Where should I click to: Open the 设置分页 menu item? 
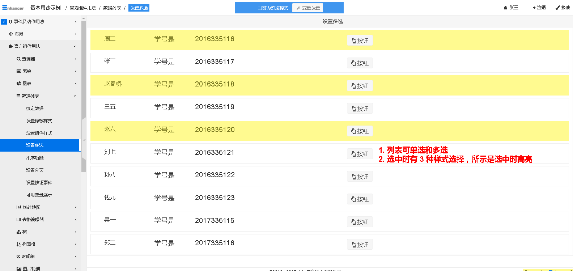point(35,170)
